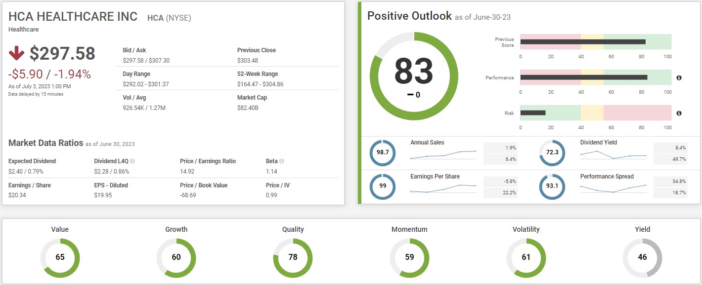The width and height of the screenshot is (702, 285).
Task: Click the 'Positive Outlook' heading
Action: 409,16
